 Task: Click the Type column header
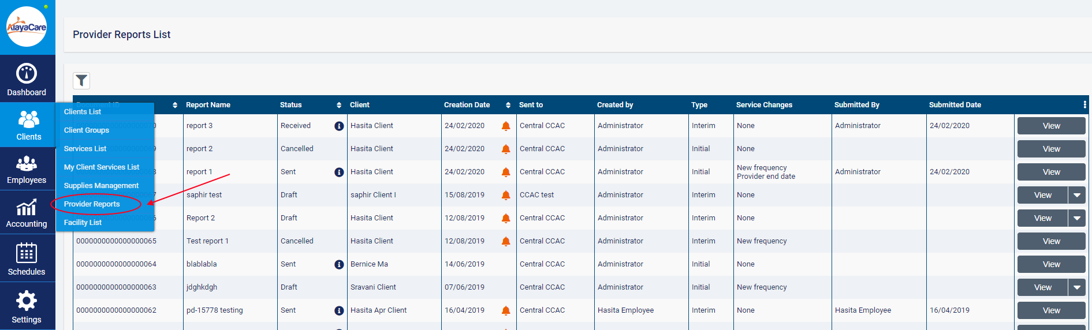click(699, 105)
